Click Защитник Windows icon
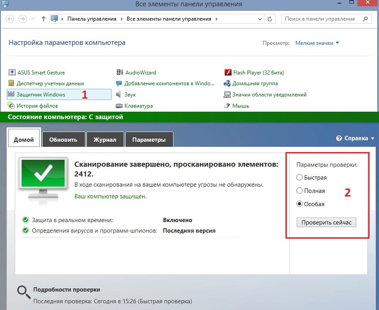Screen dimensions: 379x310 click(11, 94)
